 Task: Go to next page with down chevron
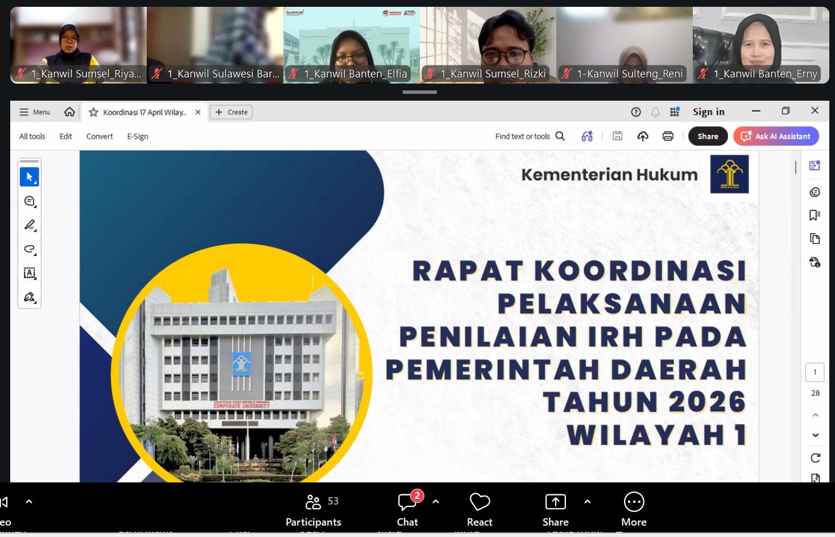click(815, 435)
